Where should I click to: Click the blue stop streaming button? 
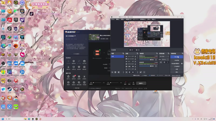coord(177,57)
